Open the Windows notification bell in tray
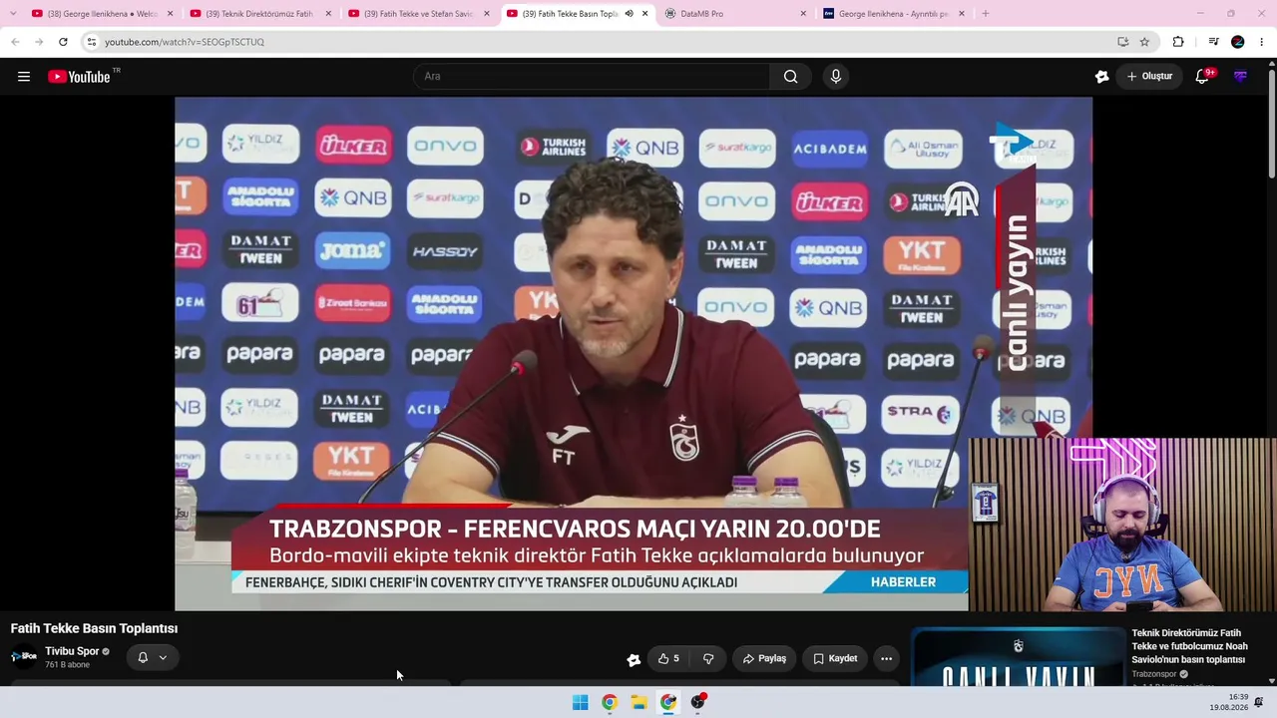 point(1259,702)
